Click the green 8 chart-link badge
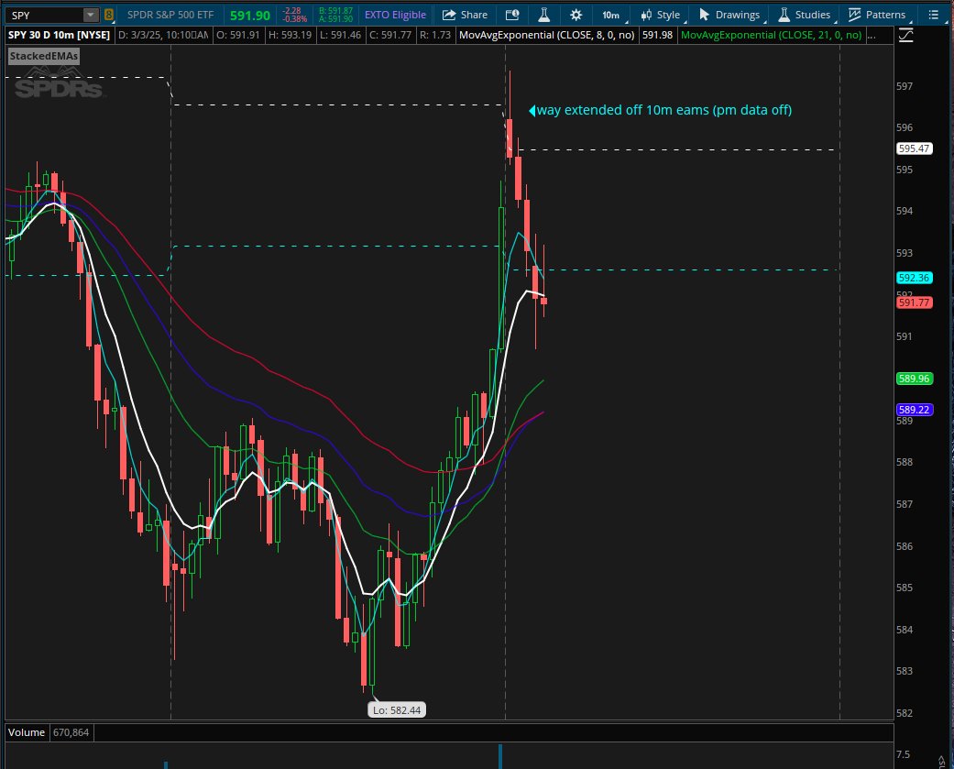 [107, 14]
